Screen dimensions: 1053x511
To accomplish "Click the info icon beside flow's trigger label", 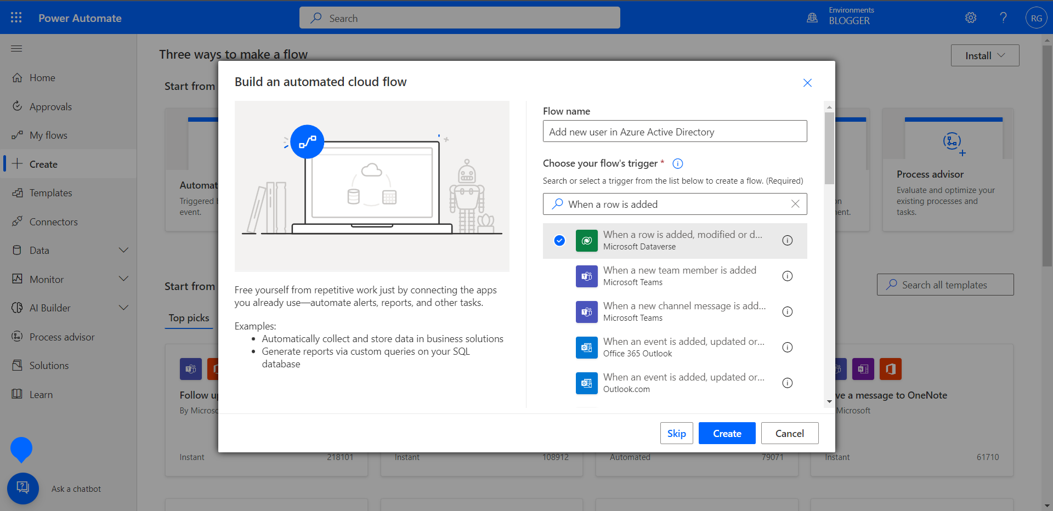I will [678, 163].
